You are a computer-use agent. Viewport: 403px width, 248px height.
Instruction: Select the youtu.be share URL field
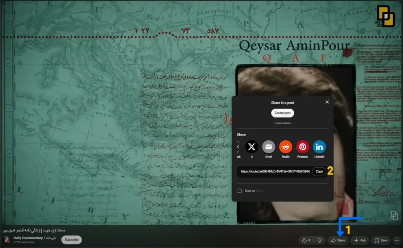point(275,171)
